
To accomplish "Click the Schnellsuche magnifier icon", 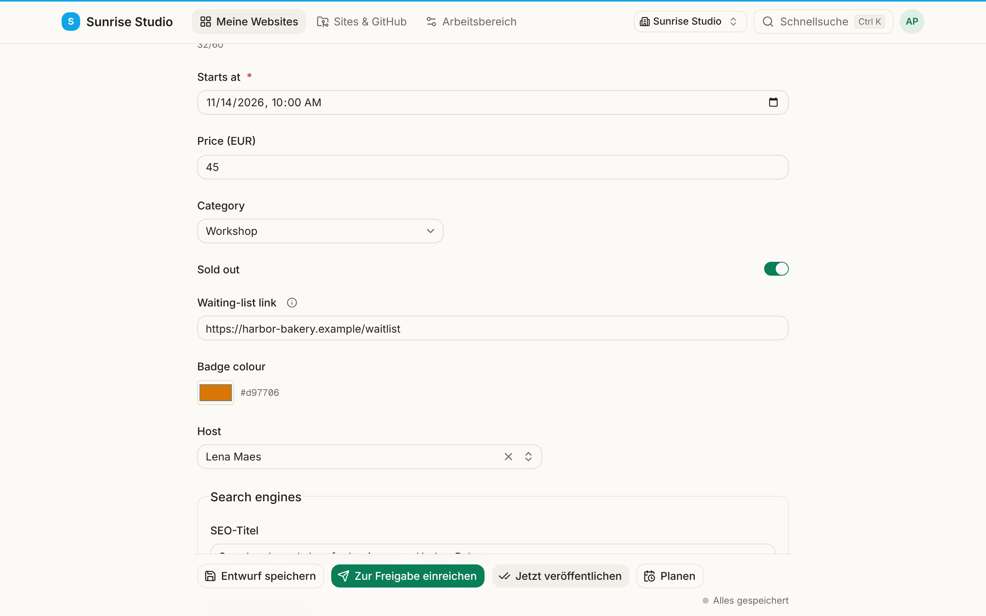I will pyautogui.click(x=768, y=22).
